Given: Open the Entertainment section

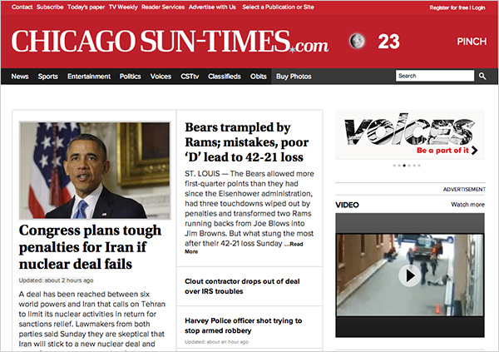Looking at the screenshot, I should click(89, 77).
